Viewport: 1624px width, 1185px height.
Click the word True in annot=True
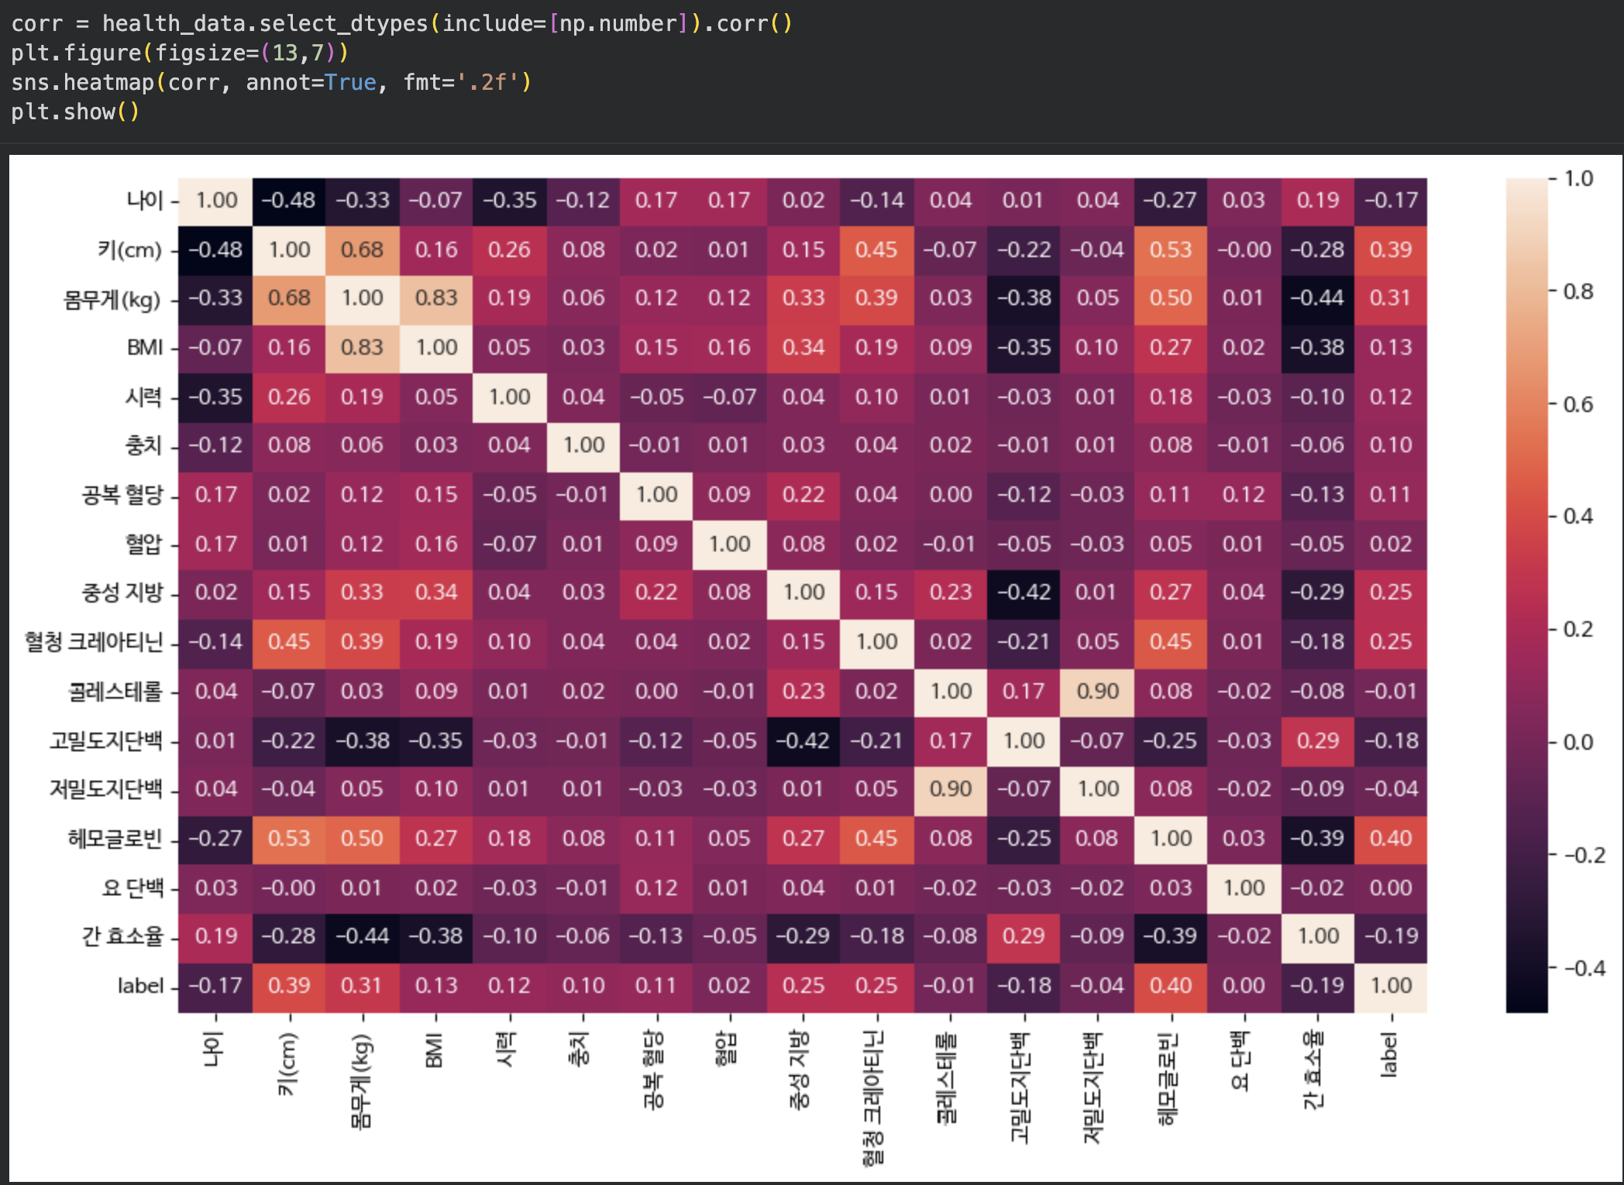(x=350, y=82)
